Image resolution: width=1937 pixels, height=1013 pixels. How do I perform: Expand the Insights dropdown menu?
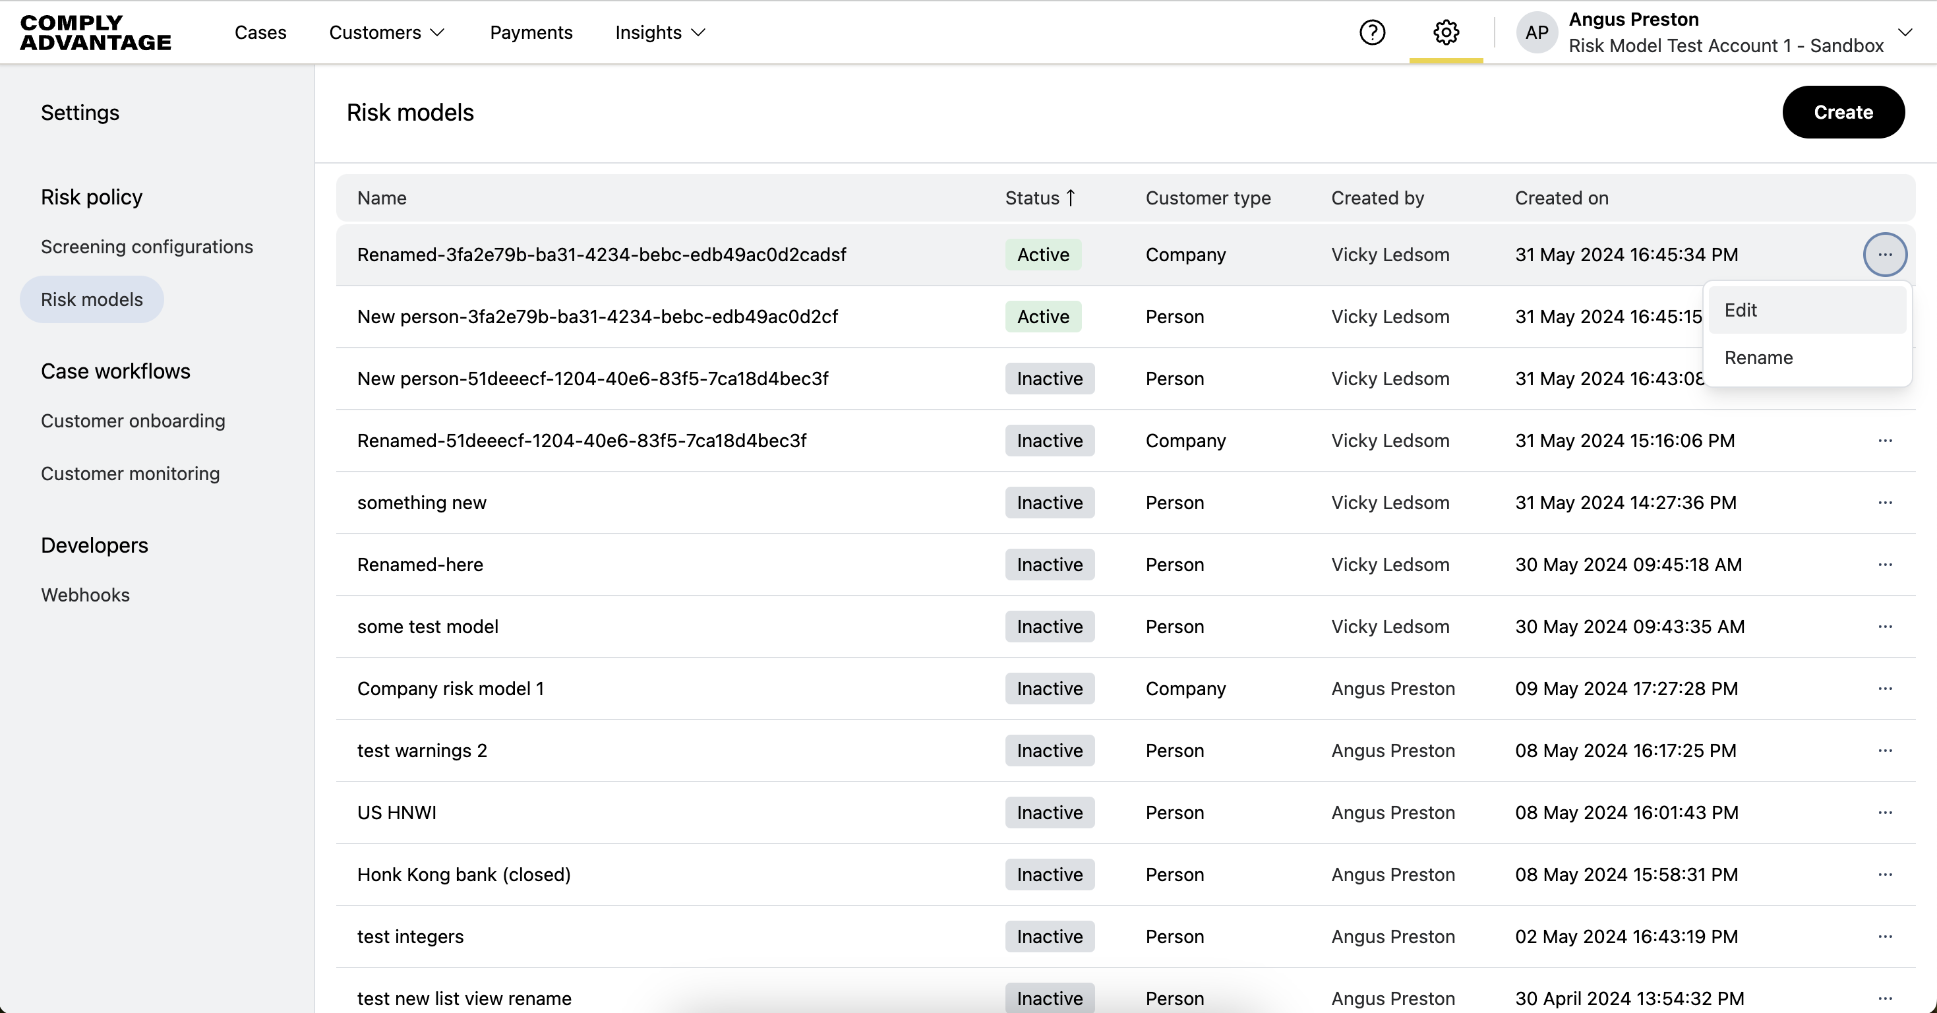(x=659, y=32)
